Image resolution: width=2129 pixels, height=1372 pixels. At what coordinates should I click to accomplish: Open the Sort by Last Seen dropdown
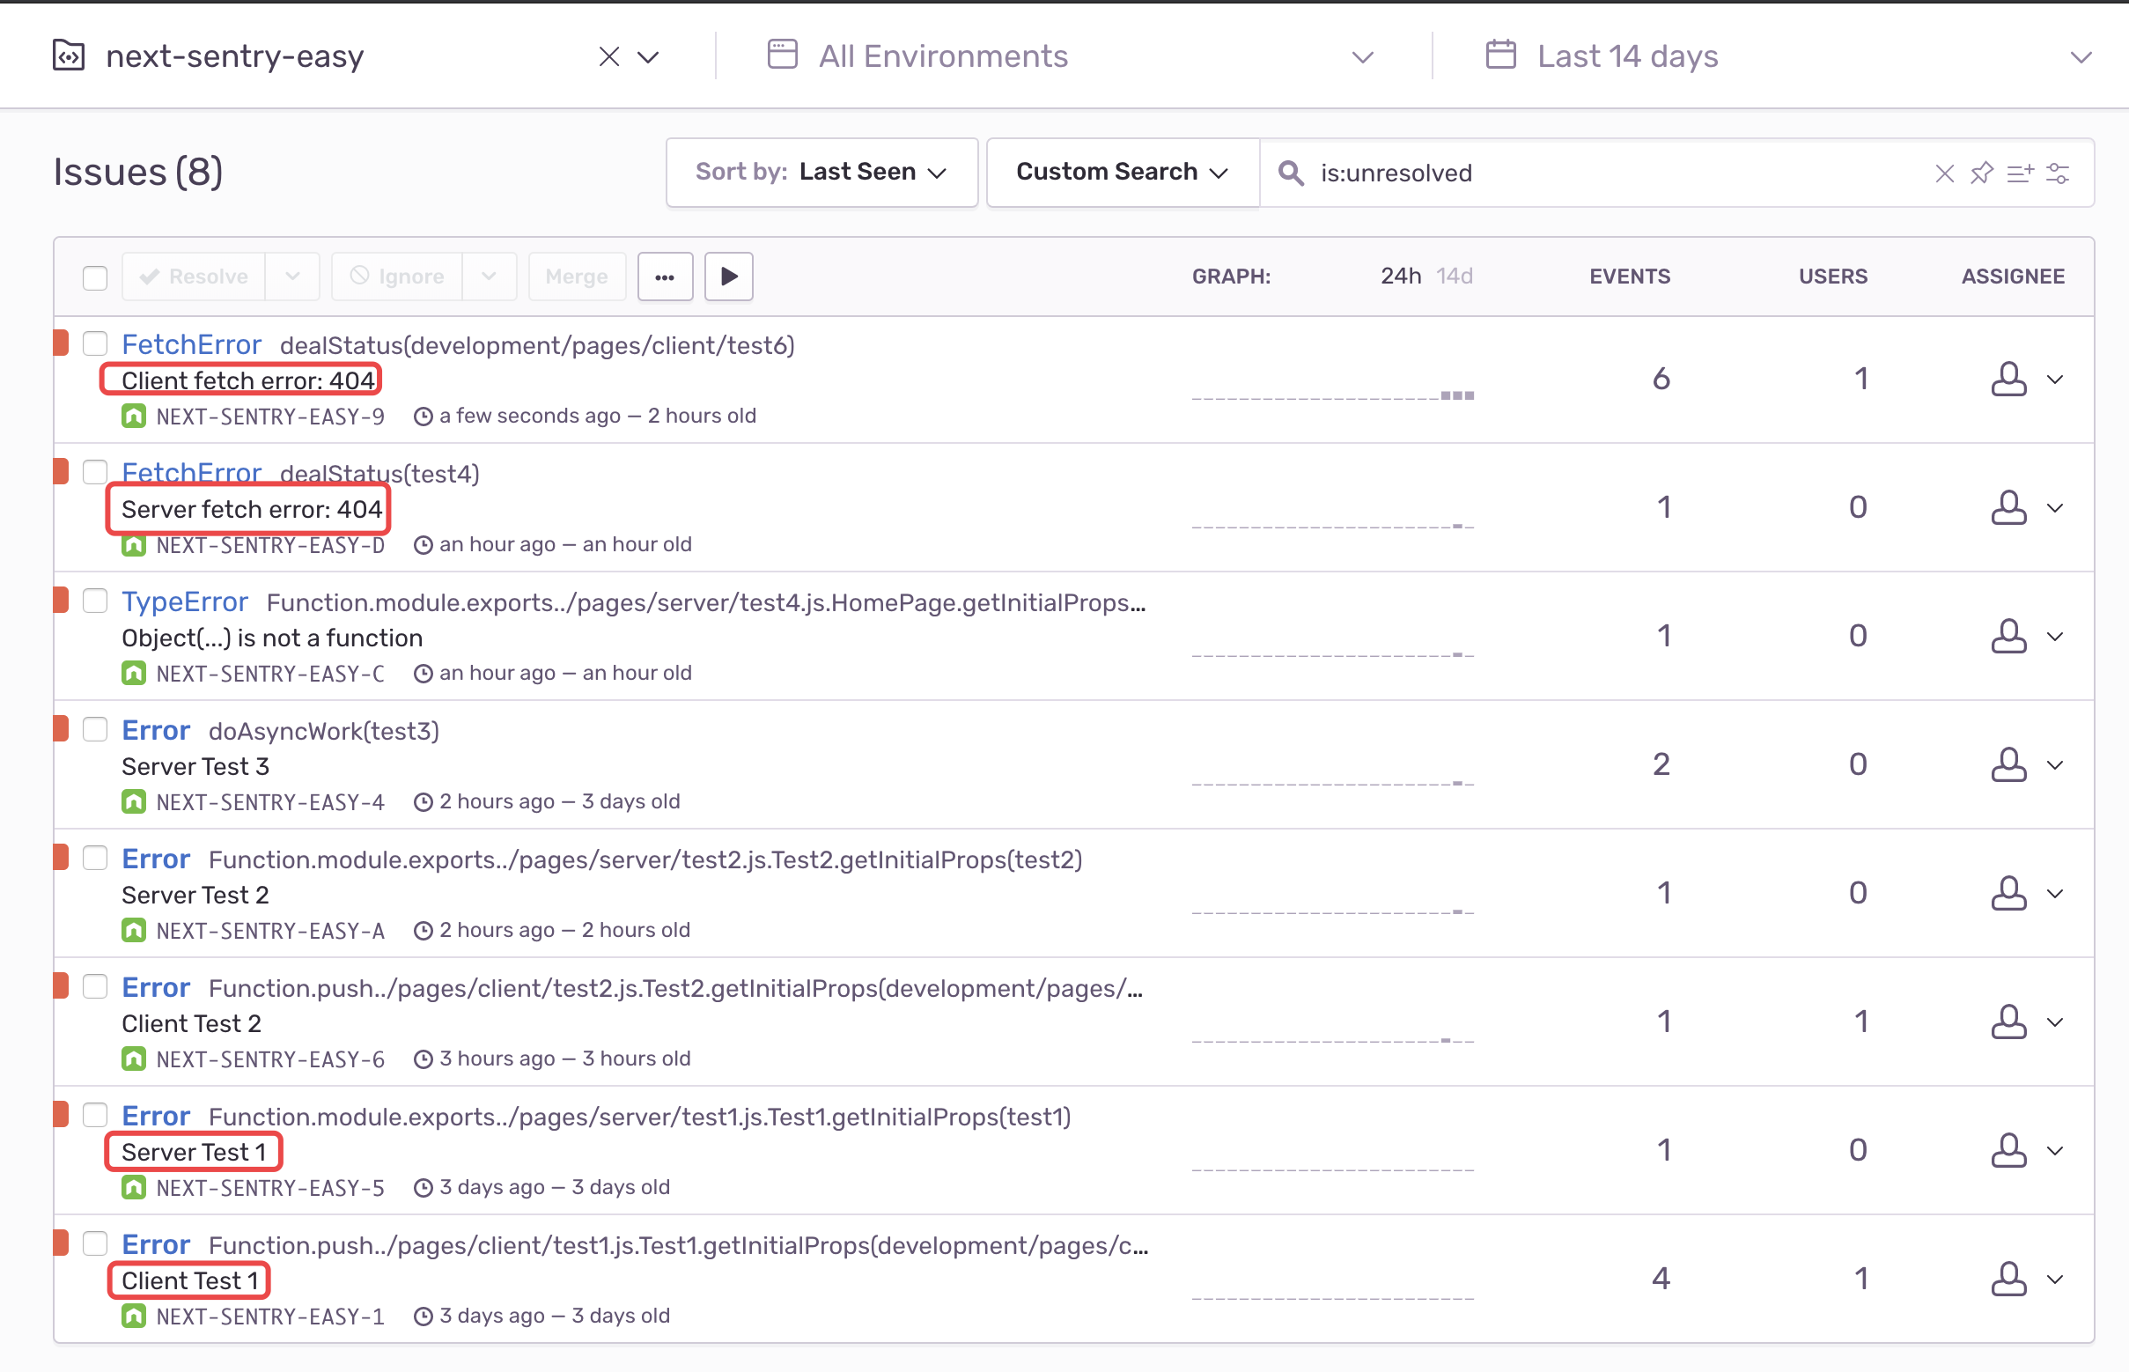click(821, 172)
